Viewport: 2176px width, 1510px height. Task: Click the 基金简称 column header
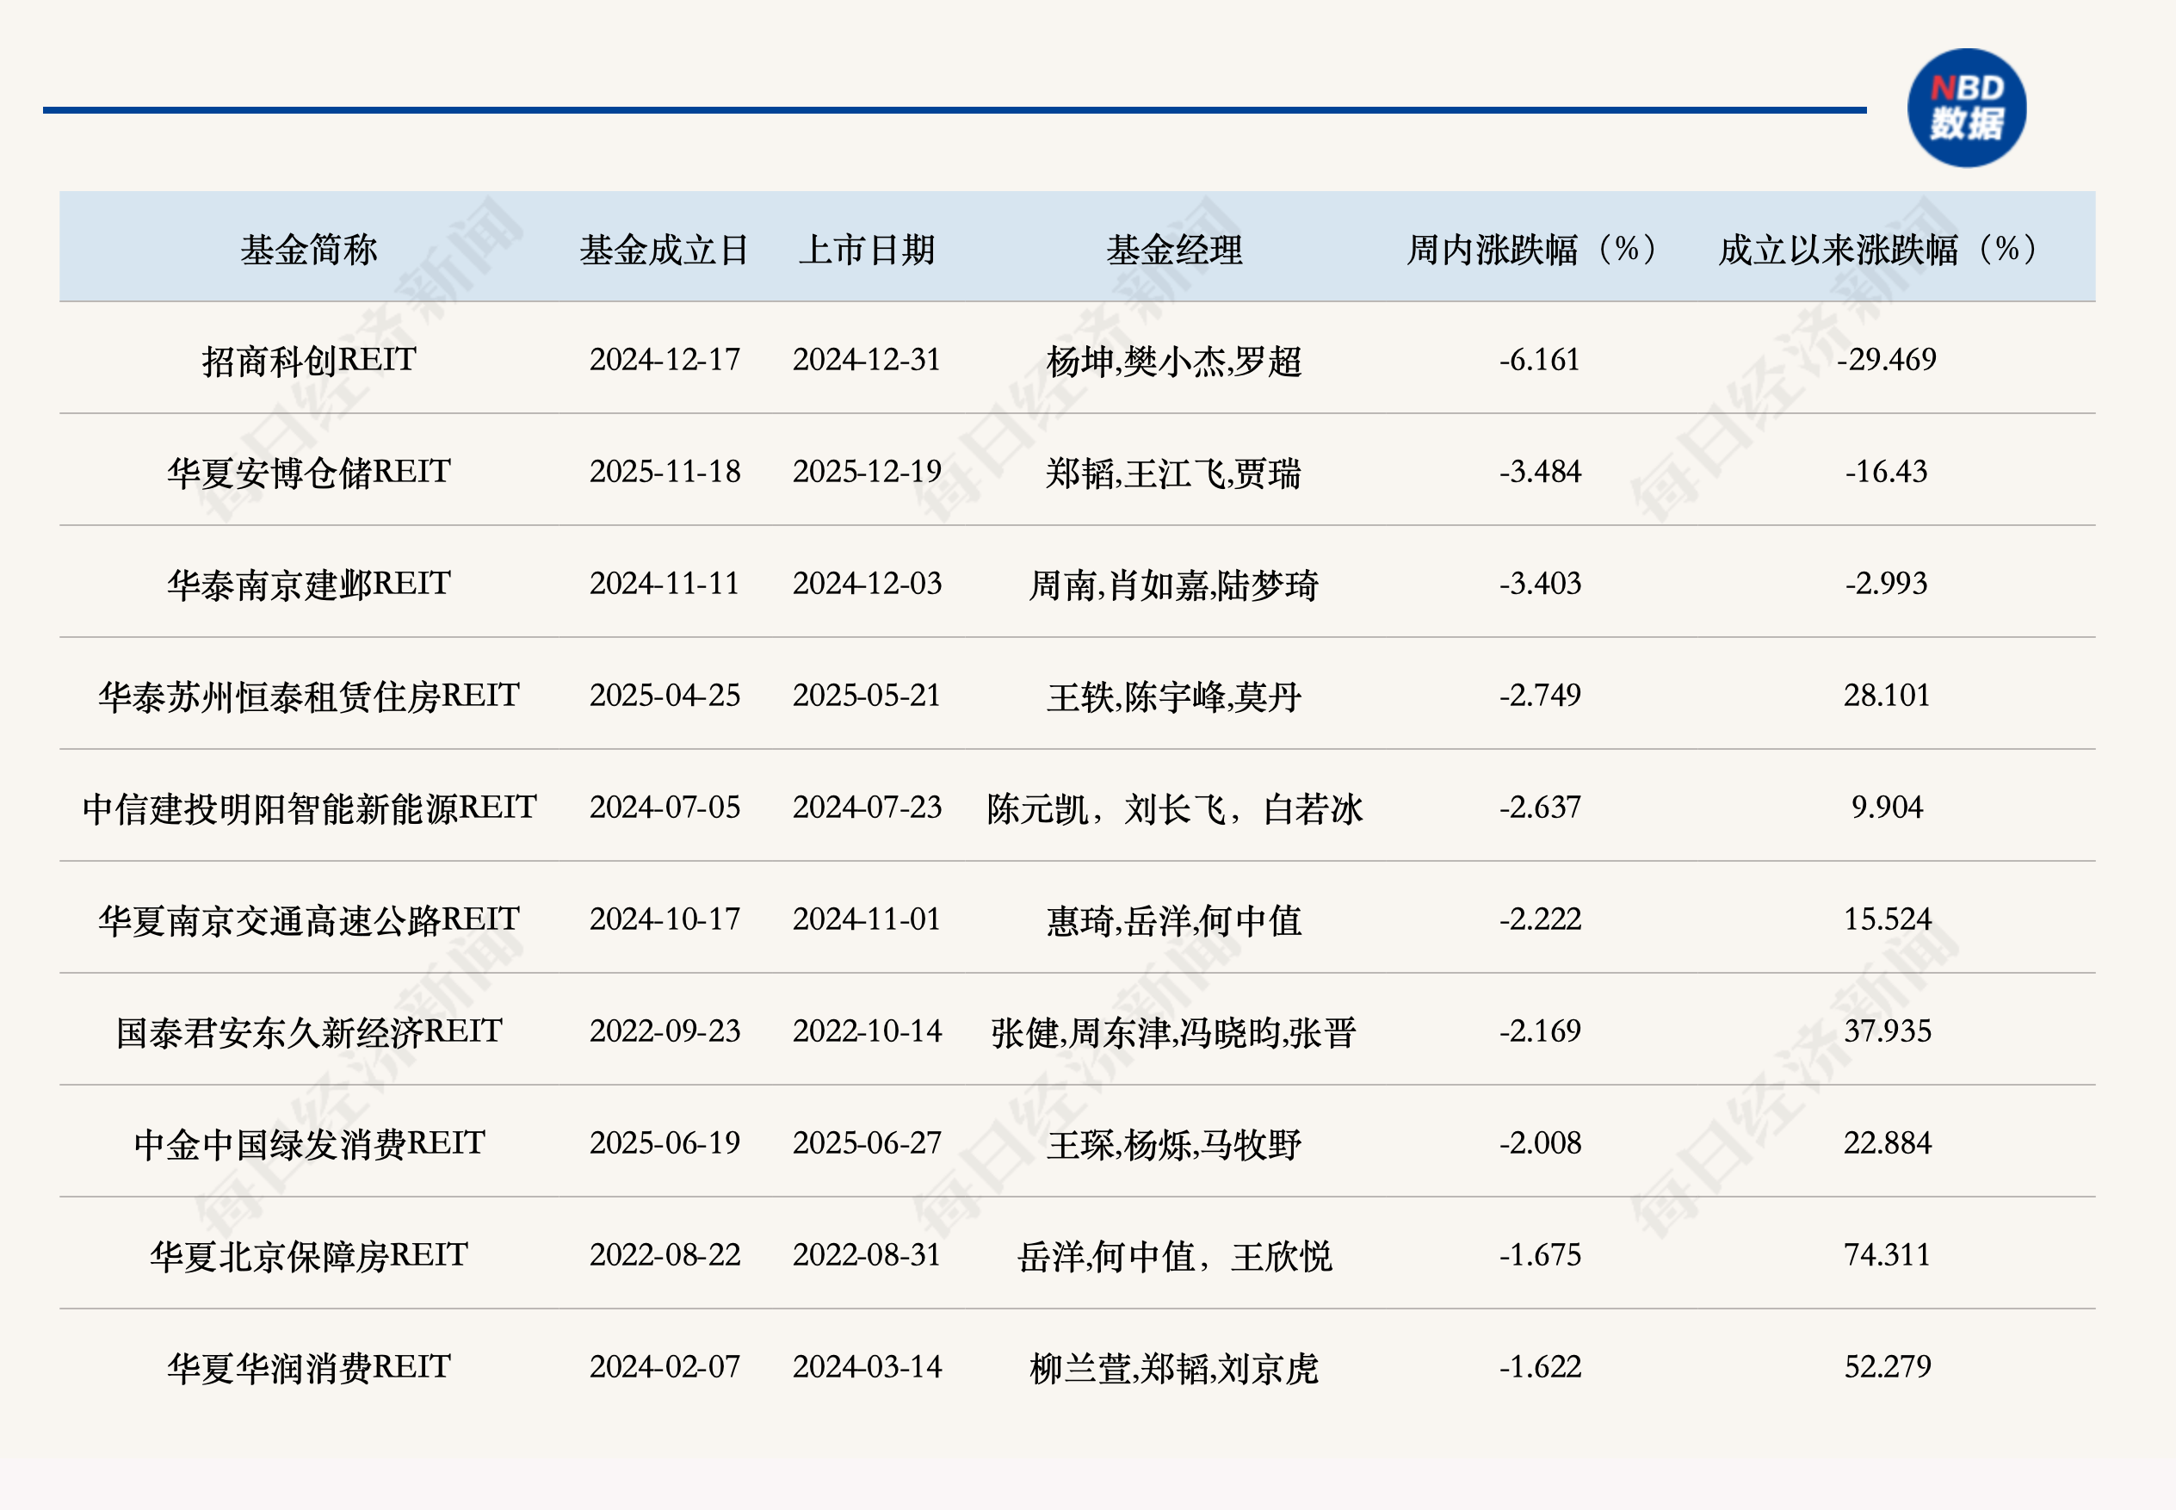tap(308, 250)
